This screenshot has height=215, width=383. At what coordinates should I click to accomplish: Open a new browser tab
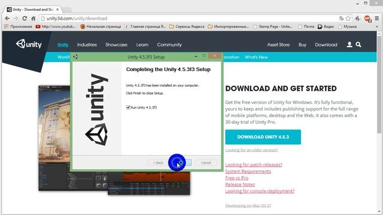coord(68,10)
